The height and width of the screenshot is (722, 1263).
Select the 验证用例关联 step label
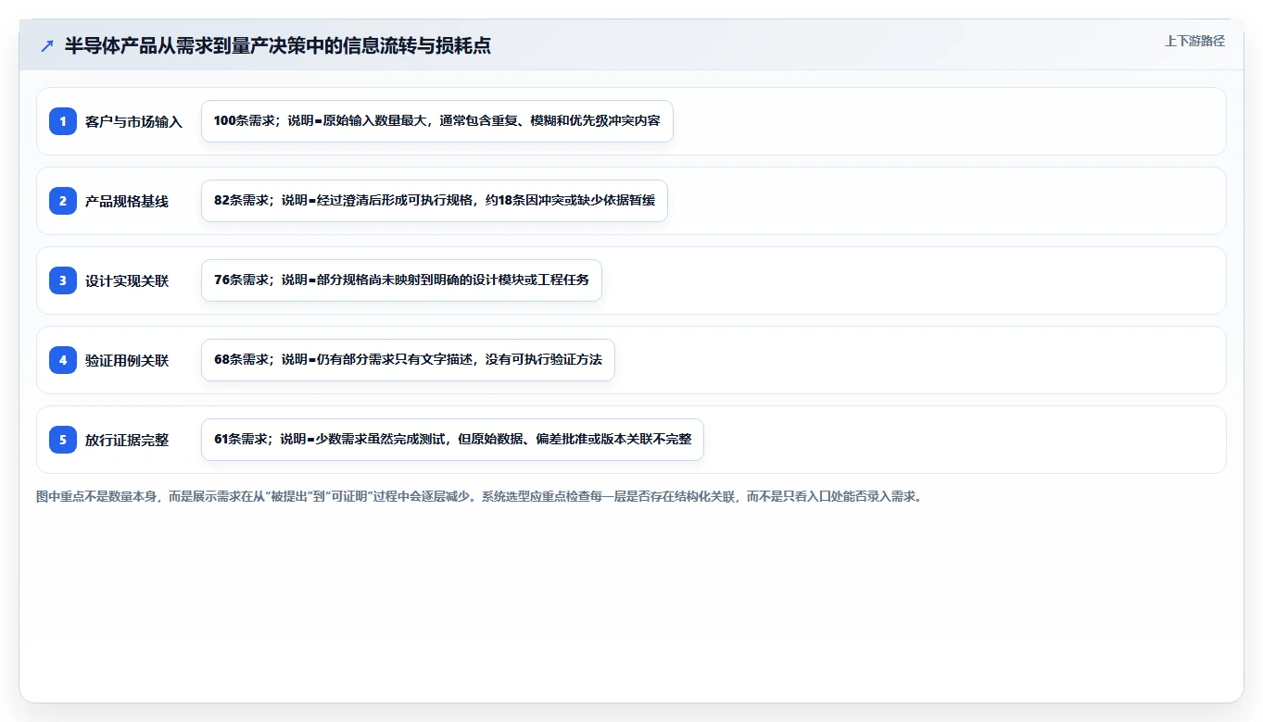coord(127,360)
